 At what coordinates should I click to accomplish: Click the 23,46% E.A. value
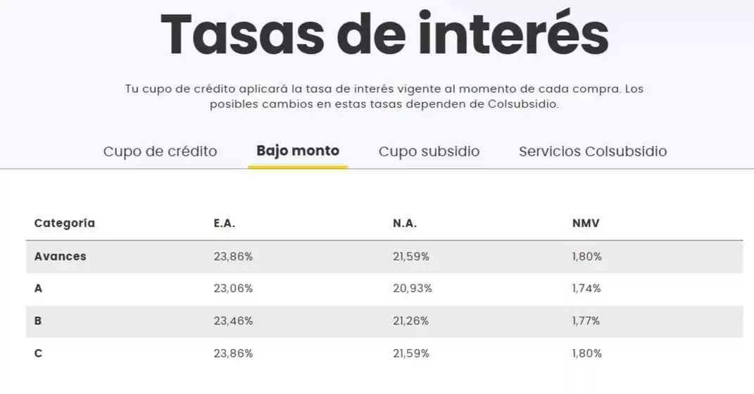click(x=233, y=321)
